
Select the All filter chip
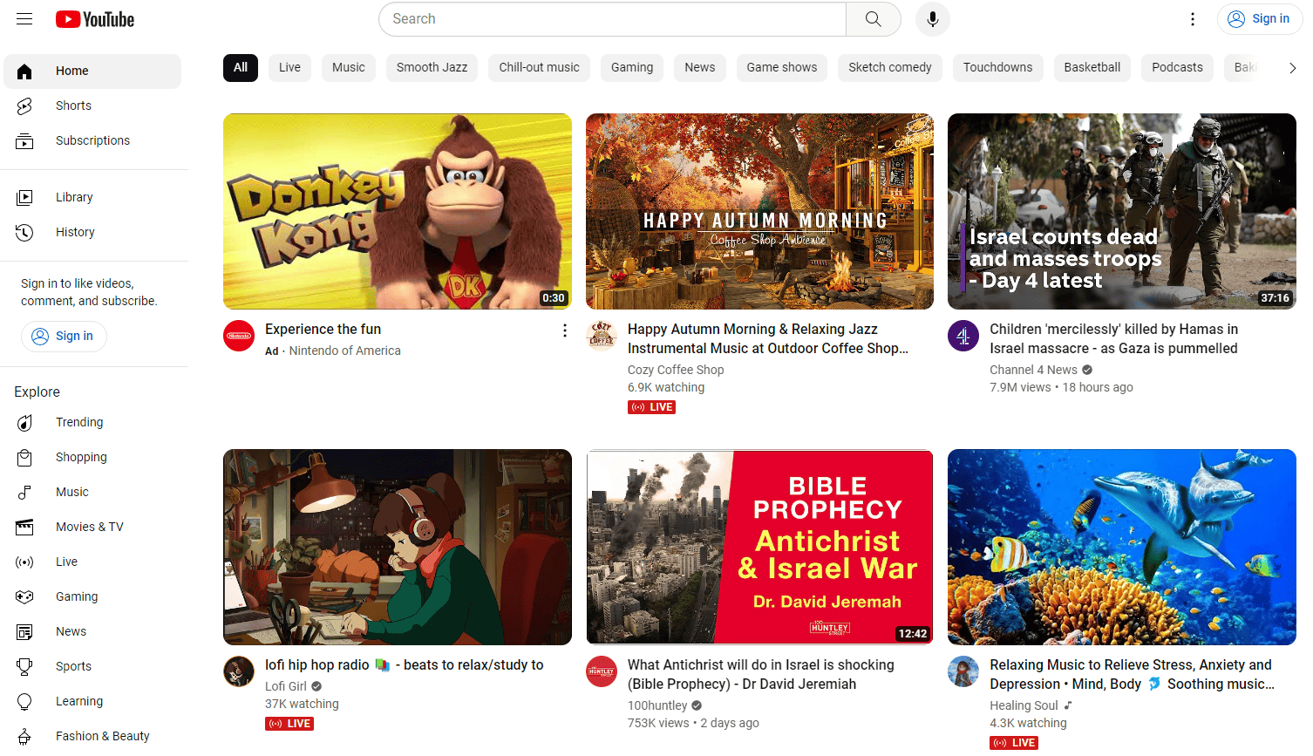(241, 67)
